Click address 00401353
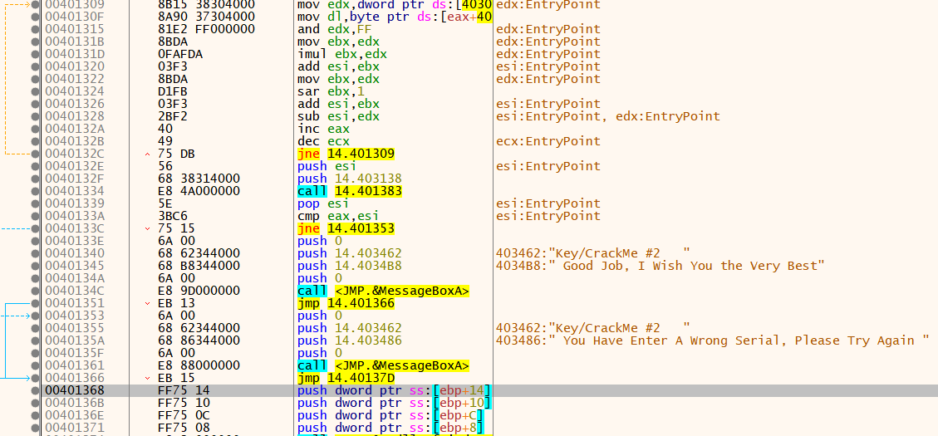Image resolution: width=938 pixels, height=436 pixels. pos(74,316)
